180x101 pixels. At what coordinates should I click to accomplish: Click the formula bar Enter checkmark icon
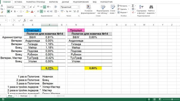pyautogui.click(x=19, y=20)
